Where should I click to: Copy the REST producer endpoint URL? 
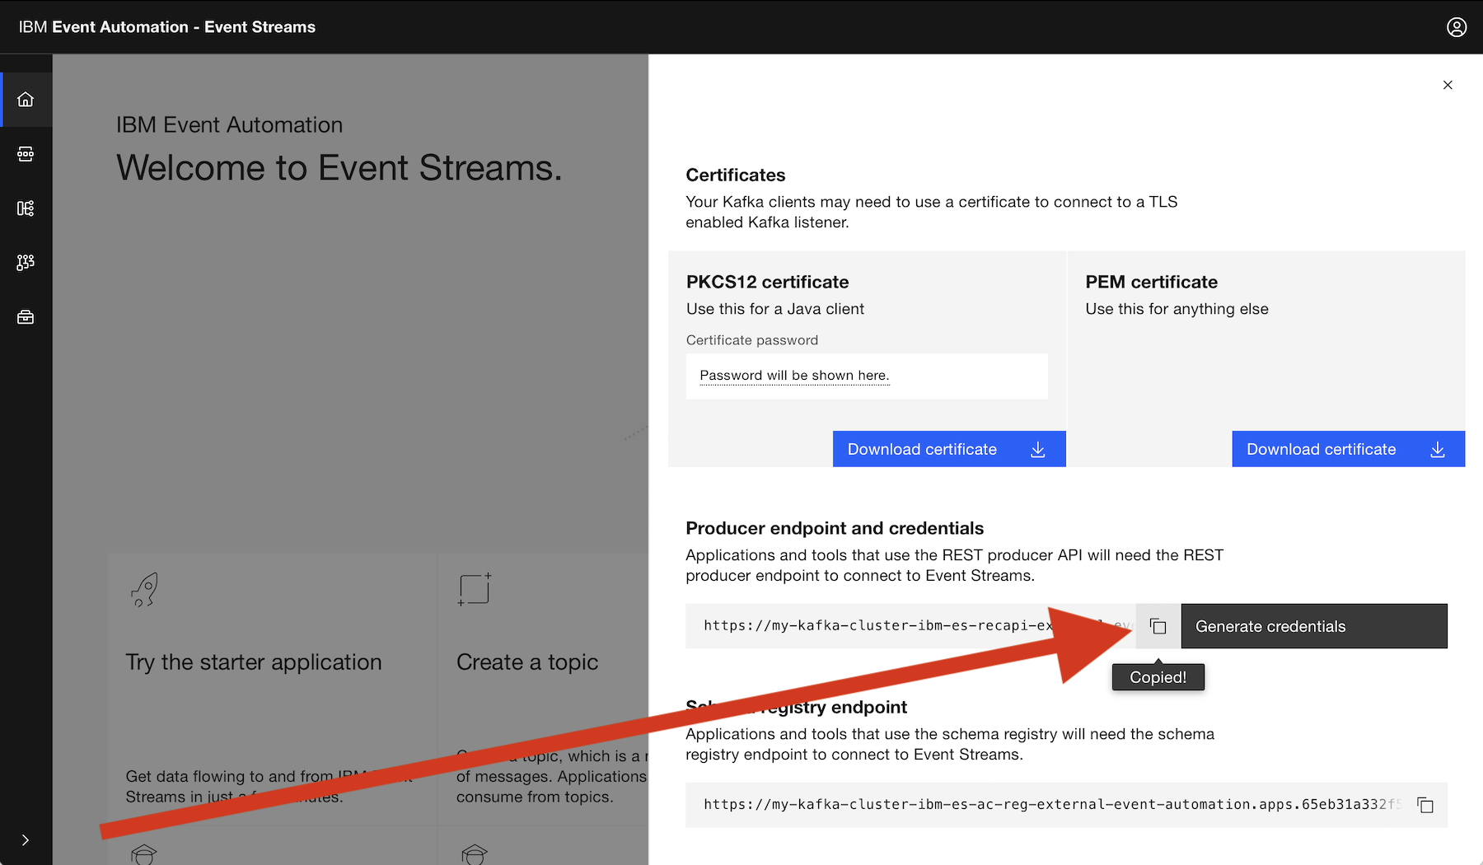1158,626
